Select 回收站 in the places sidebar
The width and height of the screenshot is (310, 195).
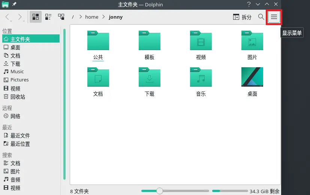click(18, 97)
